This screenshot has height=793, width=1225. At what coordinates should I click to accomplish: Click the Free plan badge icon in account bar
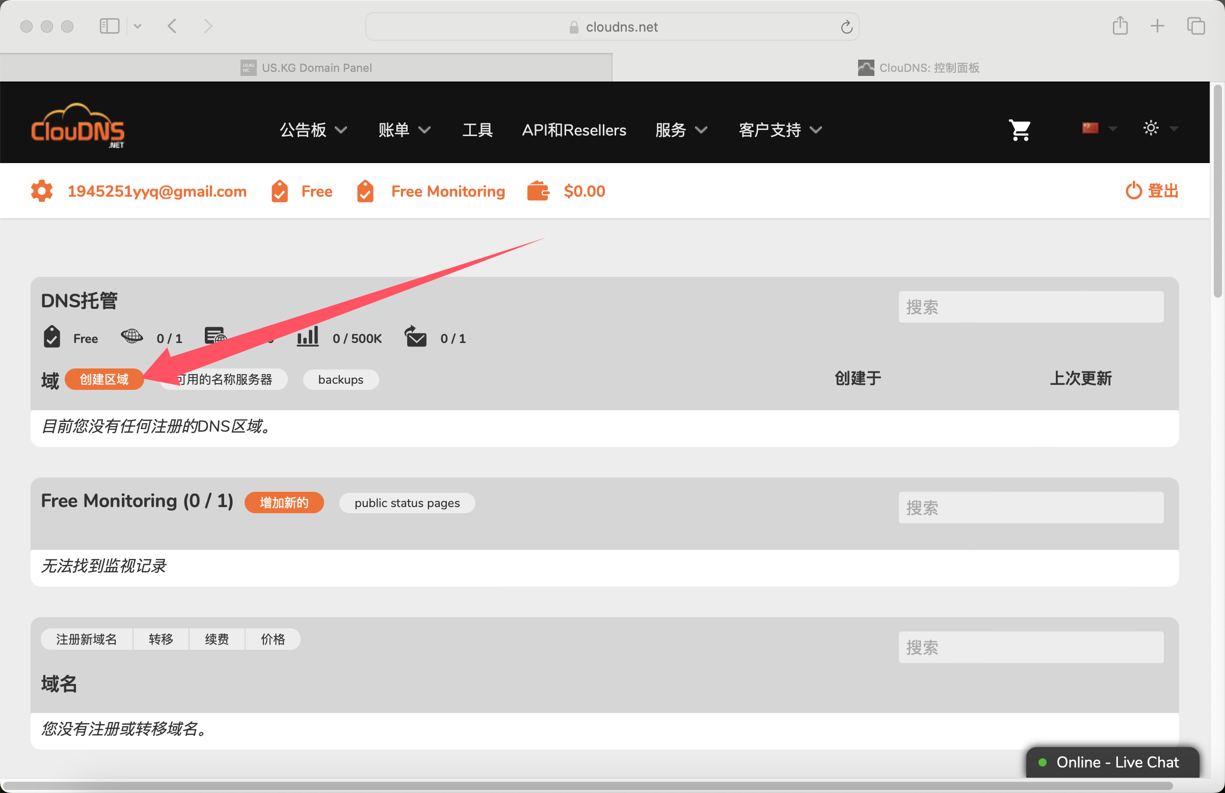click(x=279, y=191)
